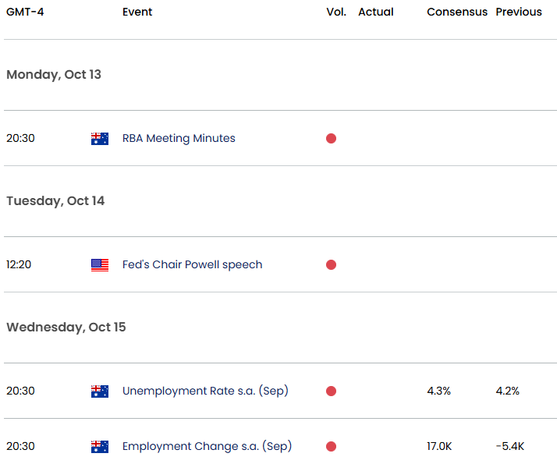Click the -5.4K previous value
557x464 pixels.
click(x=509, y=446)
